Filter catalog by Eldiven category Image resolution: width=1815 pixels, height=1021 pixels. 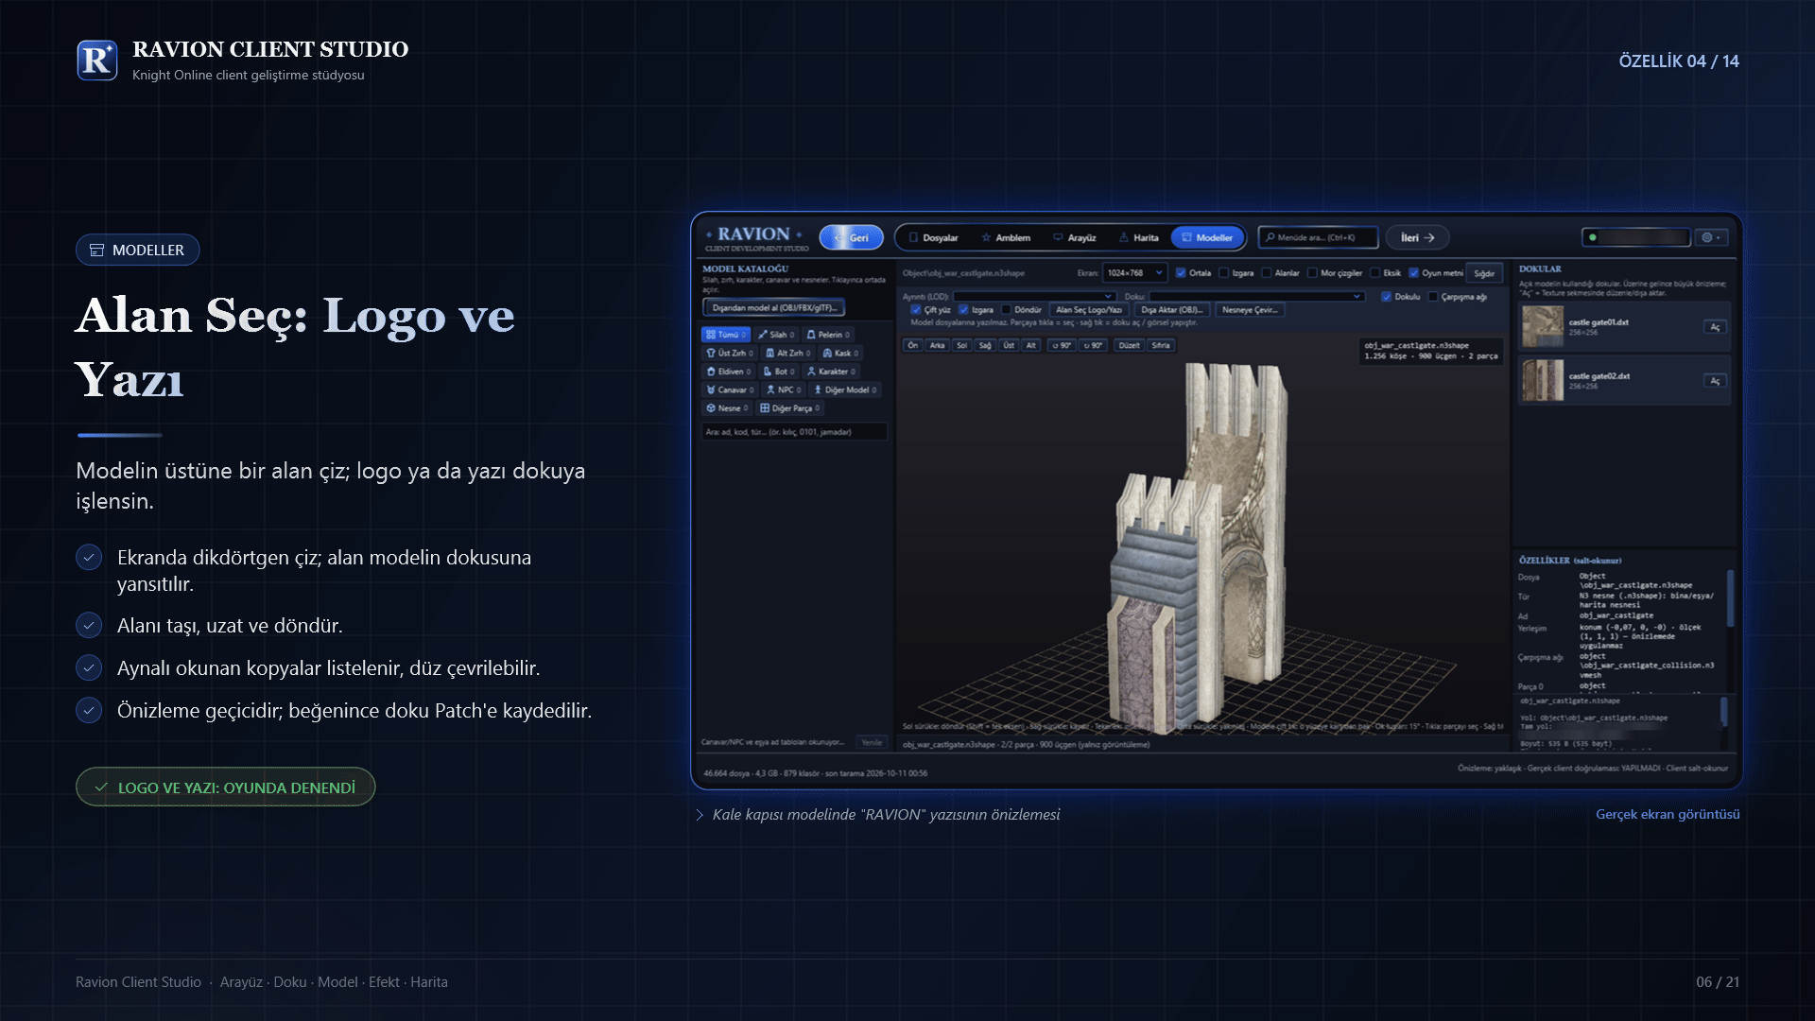coord(729,372)
